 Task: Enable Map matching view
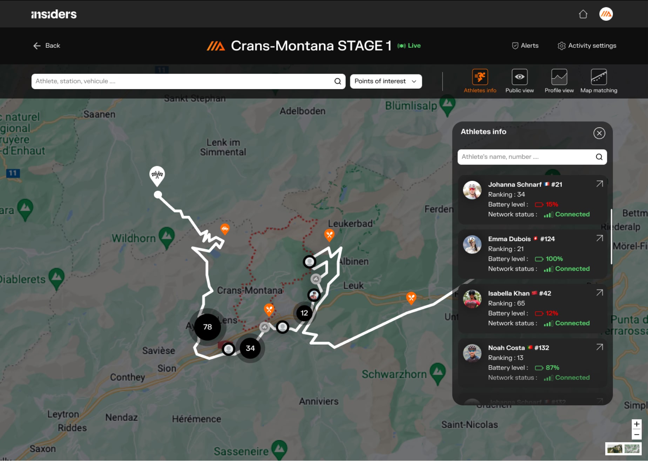(x=599, y=81)
